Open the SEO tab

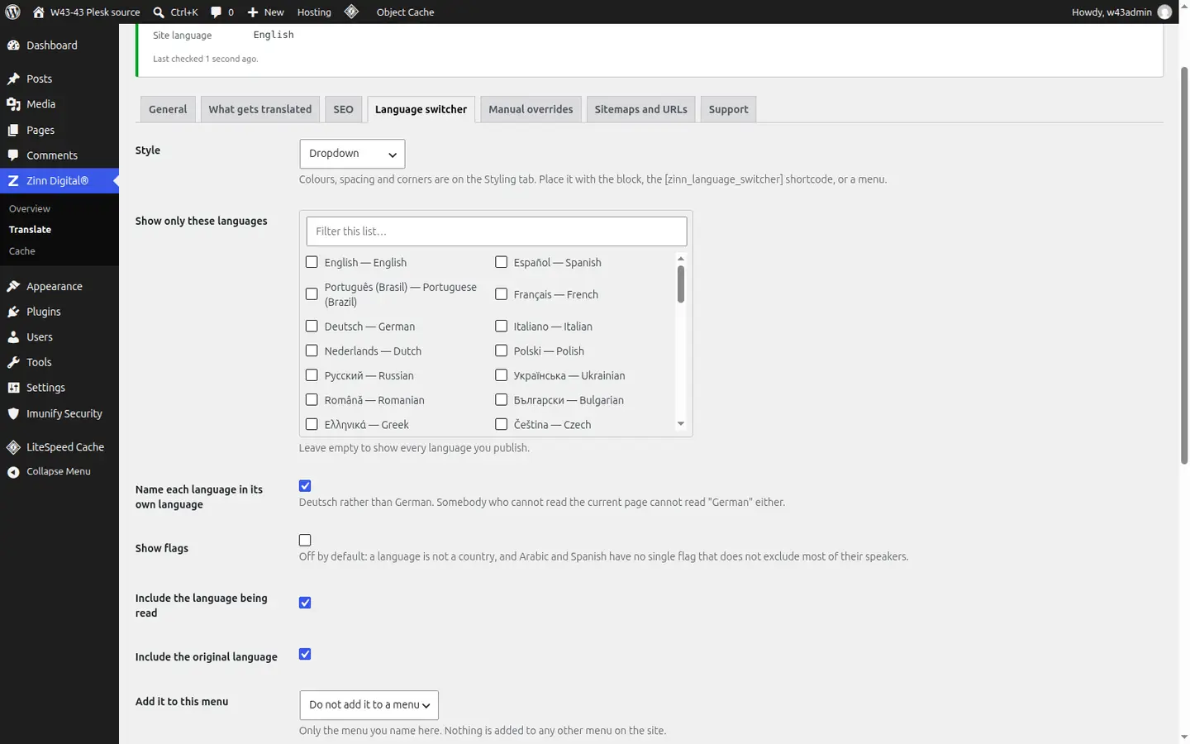343,109
